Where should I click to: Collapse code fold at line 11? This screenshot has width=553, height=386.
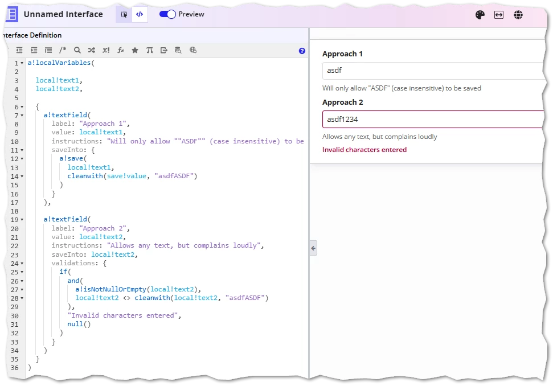tap(22, 150)
